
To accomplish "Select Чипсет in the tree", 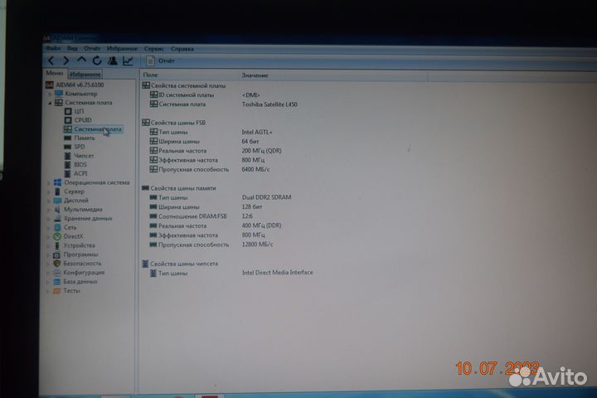I will tap(84, 155).
